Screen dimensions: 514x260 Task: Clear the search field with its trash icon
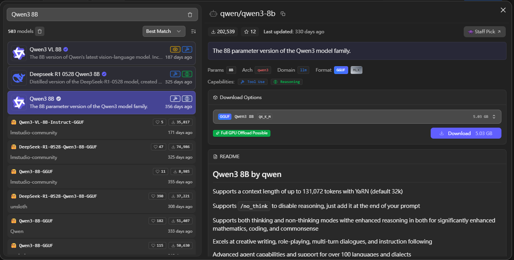pos(190,14)
